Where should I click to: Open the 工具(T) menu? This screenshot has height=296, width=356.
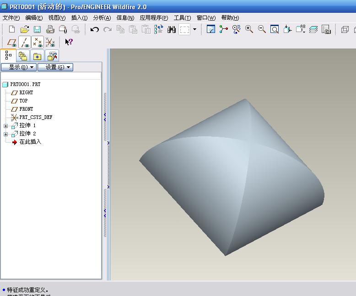(x=182, y=18)
